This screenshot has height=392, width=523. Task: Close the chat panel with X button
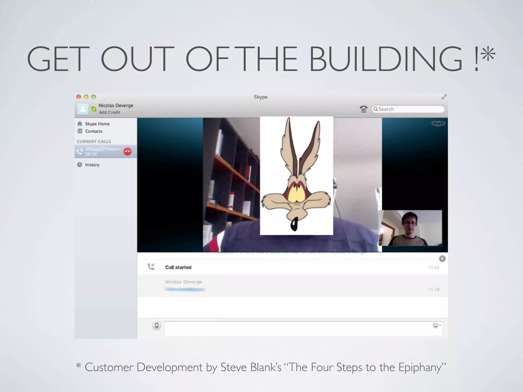point(442,259)
